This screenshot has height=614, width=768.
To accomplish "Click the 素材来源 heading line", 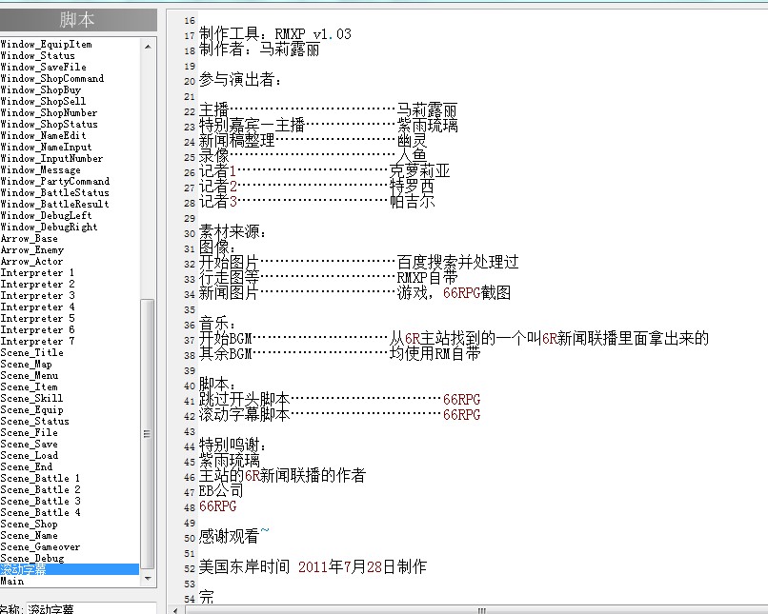I will [232, 232].
